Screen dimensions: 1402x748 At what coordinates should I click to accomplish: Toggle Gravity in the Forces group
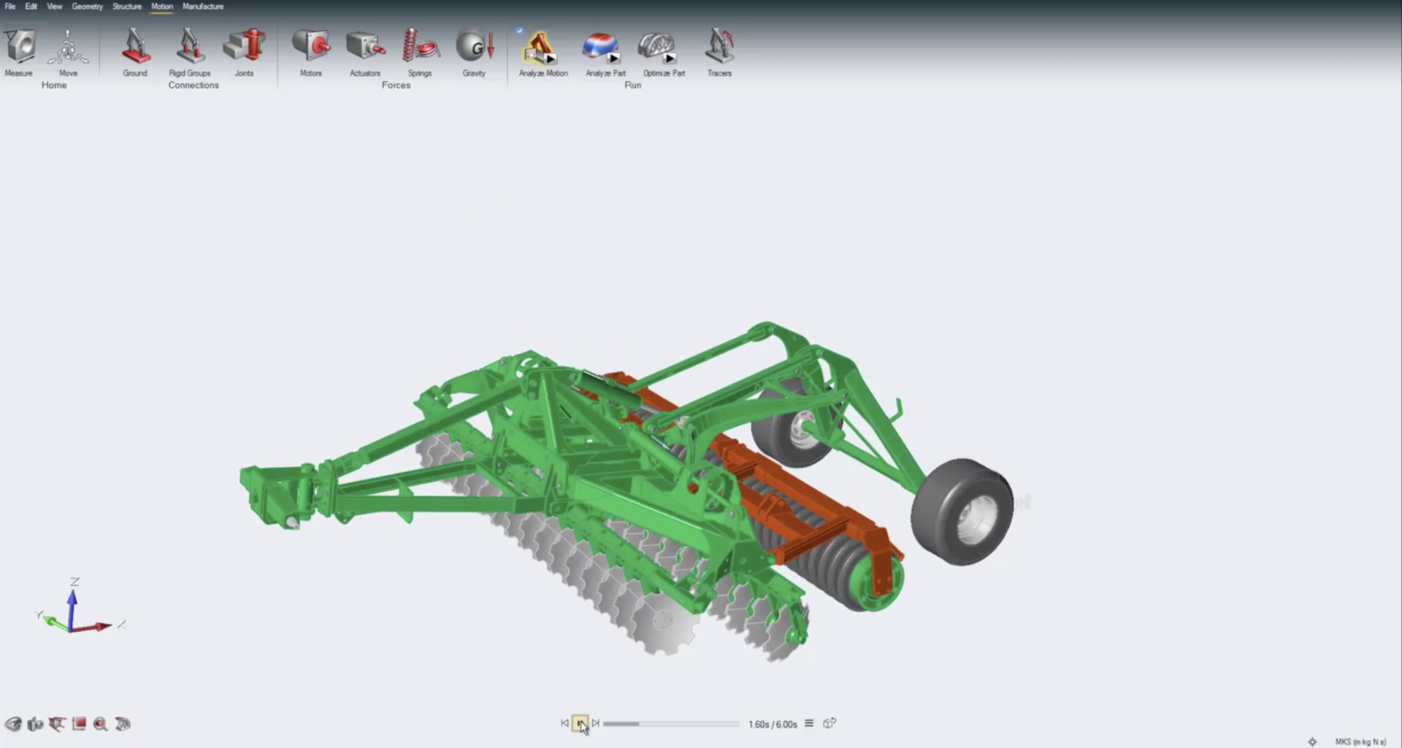coord(475,47)
